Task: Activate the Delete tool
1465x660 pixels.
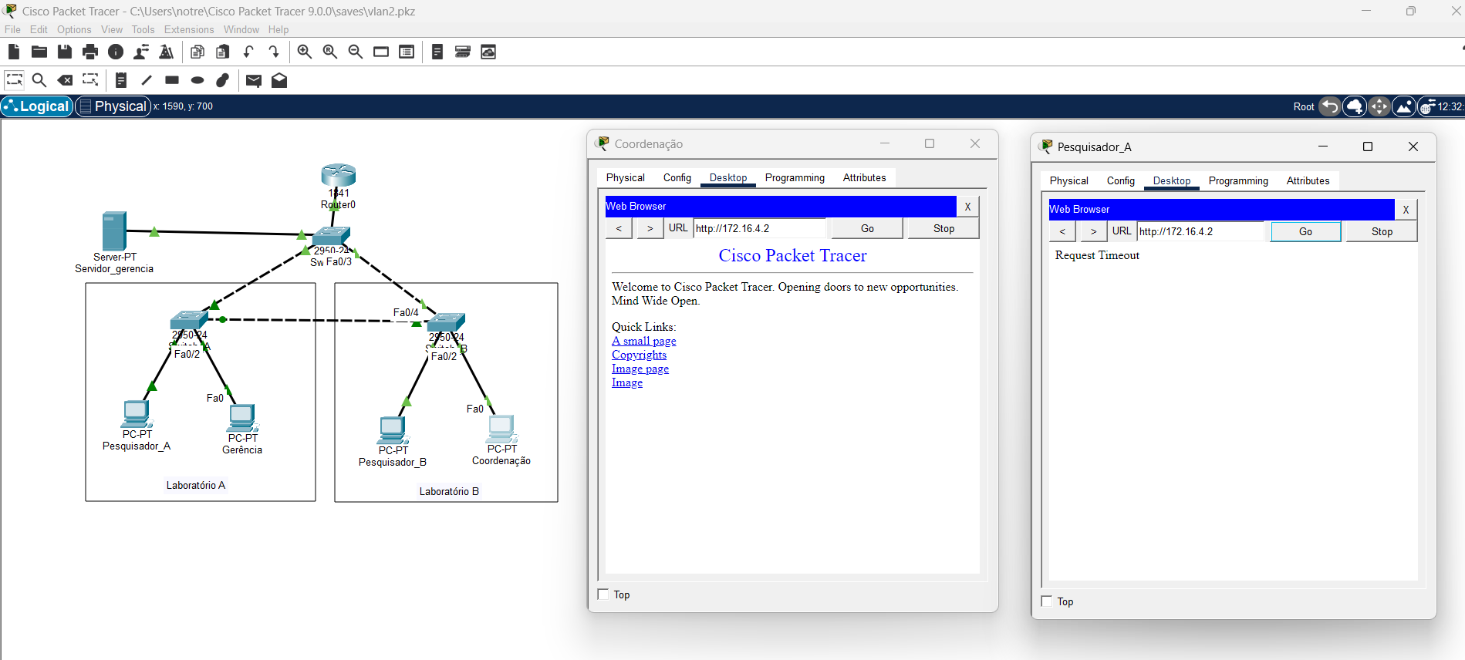Action: tap(66, 80)
